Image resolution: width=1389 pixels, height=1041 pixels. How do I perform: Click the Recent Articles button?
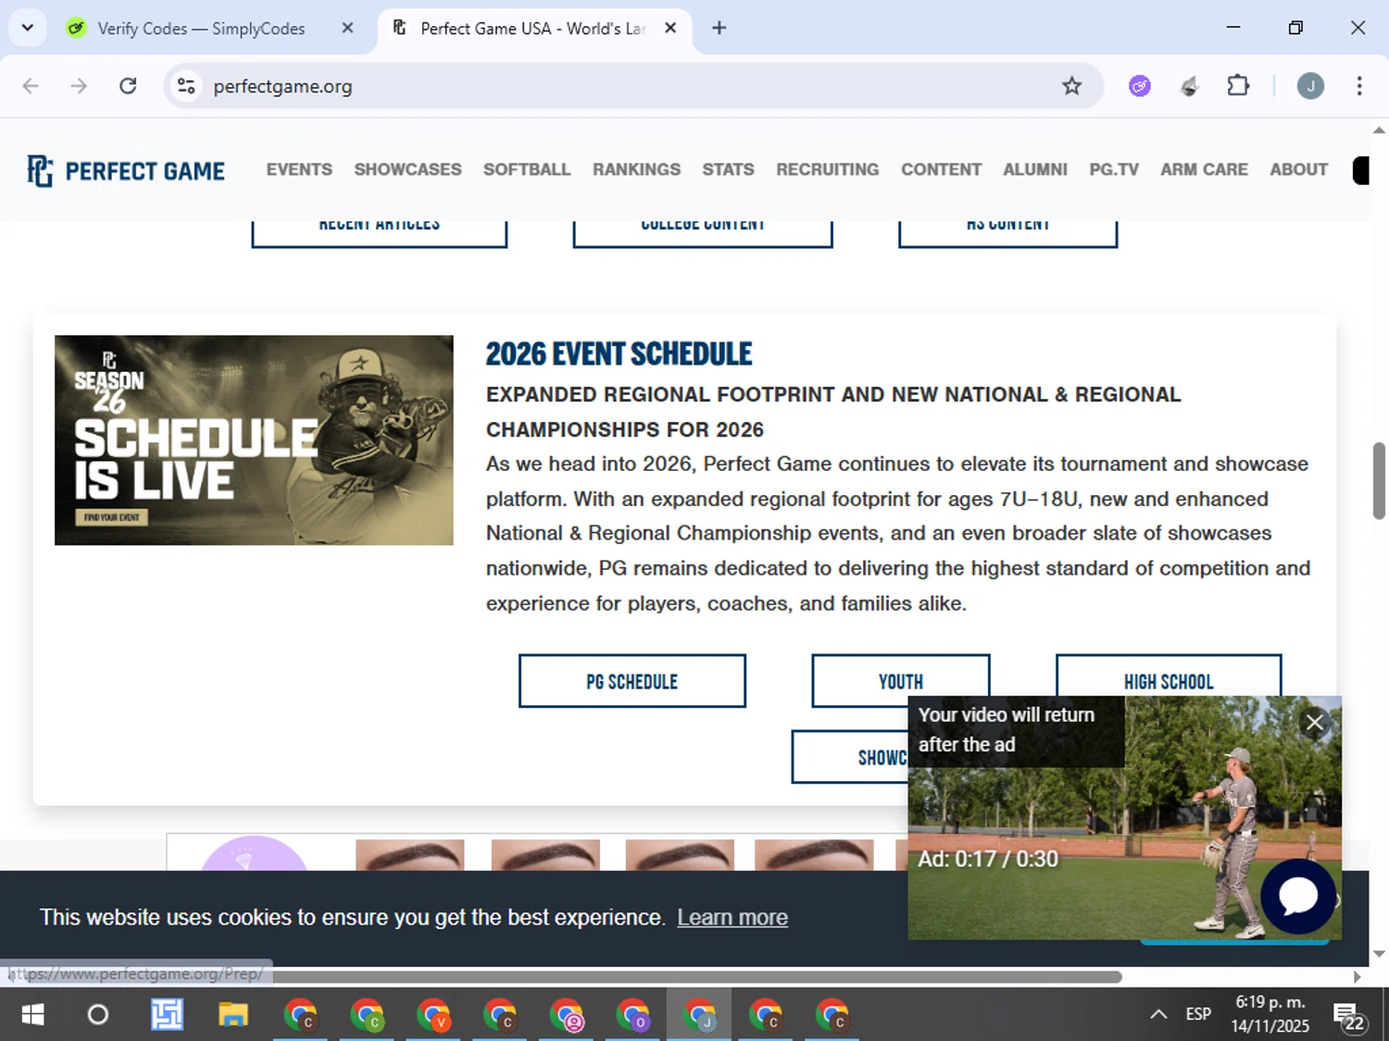(x=380, y=233)
